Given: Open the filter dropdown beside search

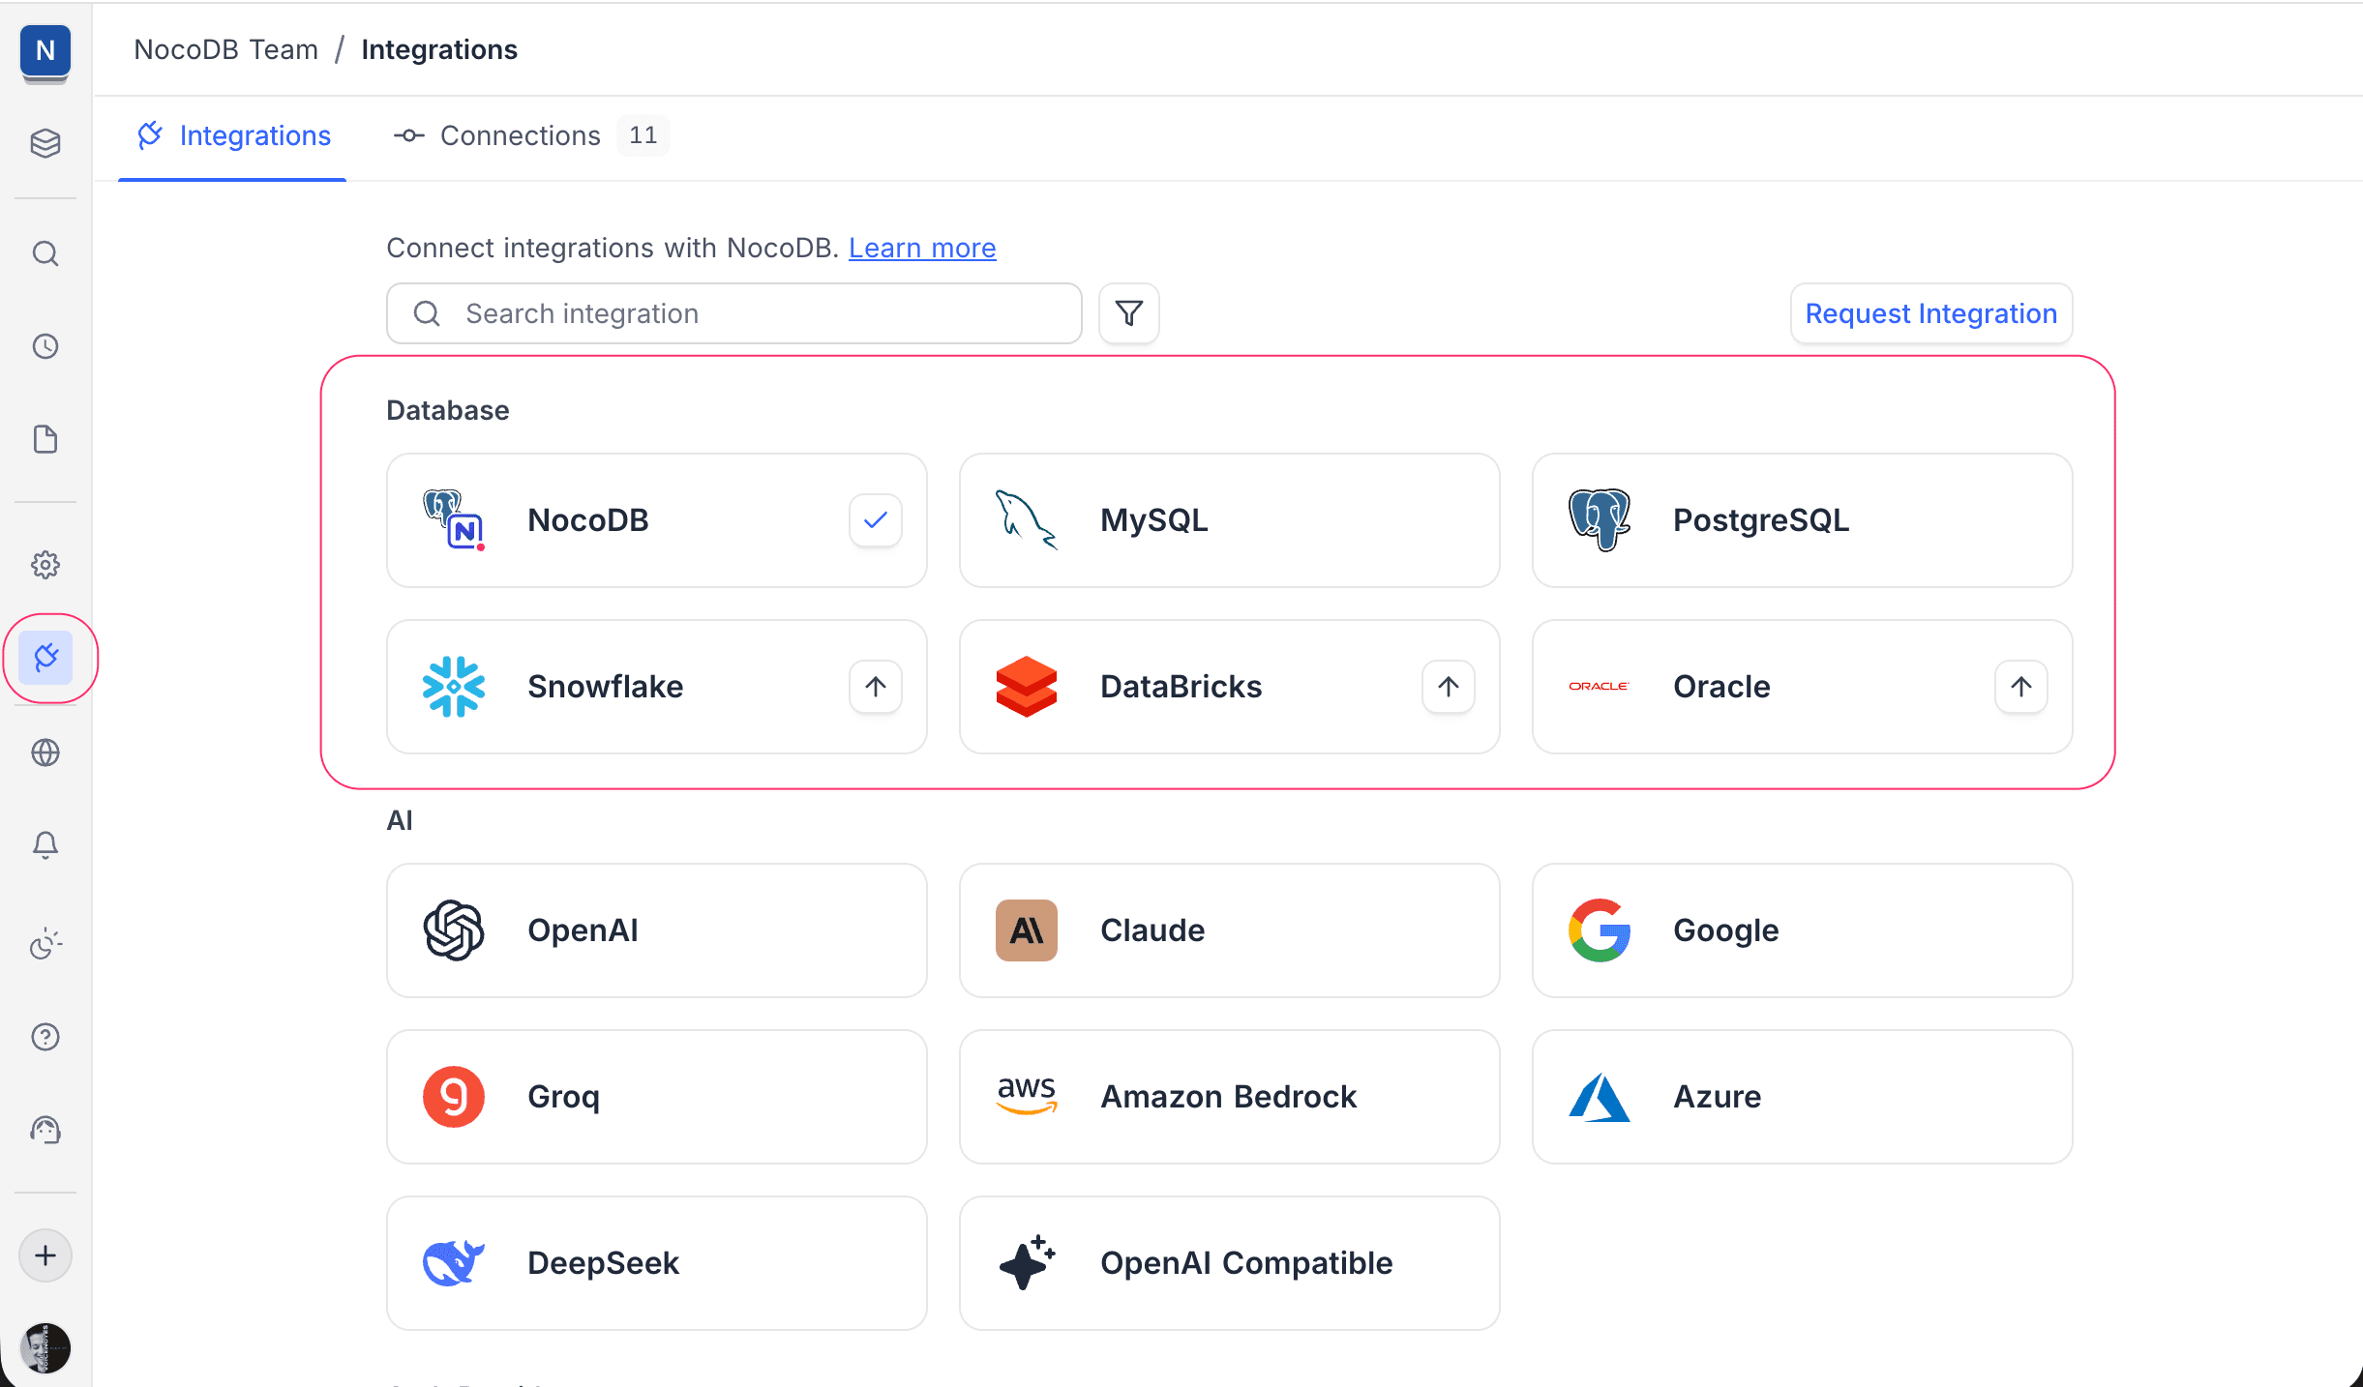Looking at the screenshot, I should point(1127,313).
